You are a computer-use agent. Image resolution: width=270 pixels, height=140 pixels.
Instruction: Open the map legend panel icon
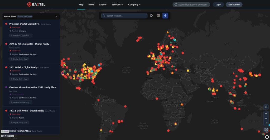point(158,15)
